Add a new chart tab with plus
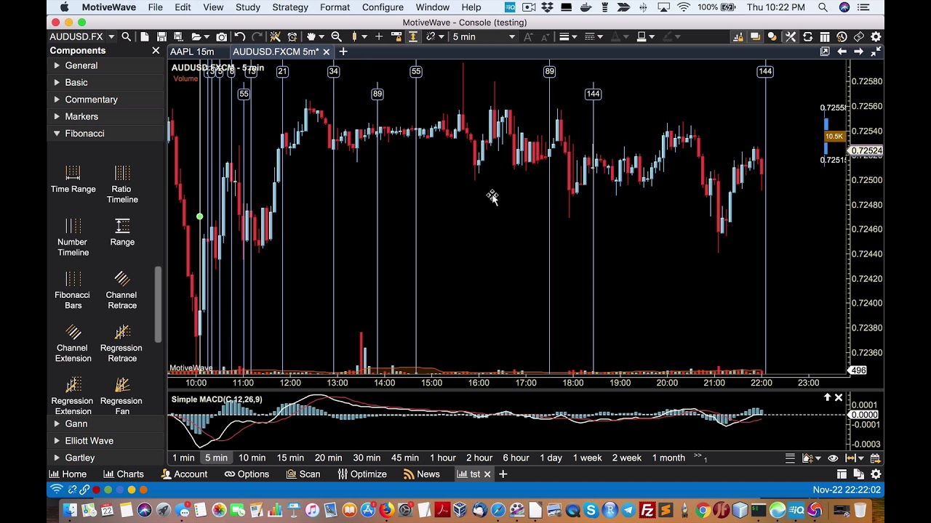931x523 pixels. point(343,52)
